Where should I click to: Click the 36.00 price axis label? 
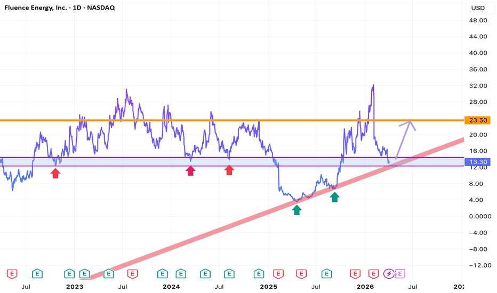pos(478,70)
